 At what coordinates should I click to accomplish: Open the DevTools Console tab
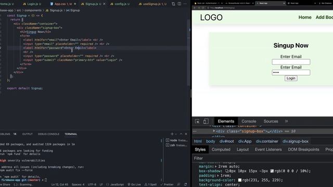point(249,121)
